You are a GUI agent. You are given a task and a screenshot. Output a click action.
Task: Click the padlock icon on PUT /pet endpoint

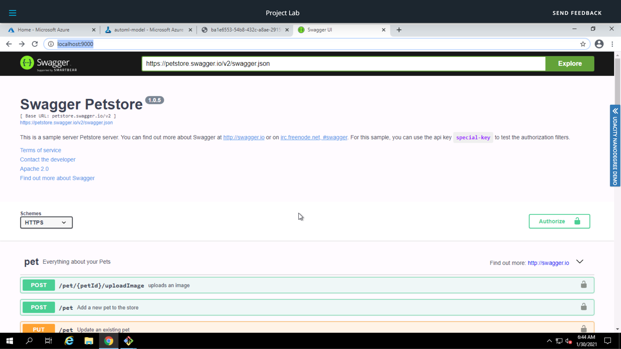click(584, 329)
